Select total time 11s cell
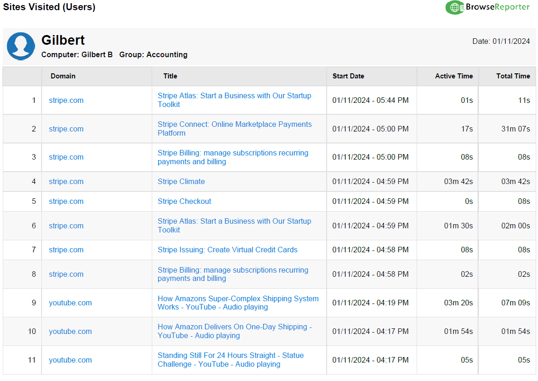Screen dimensions: 538x381 (x=524, y=101)
